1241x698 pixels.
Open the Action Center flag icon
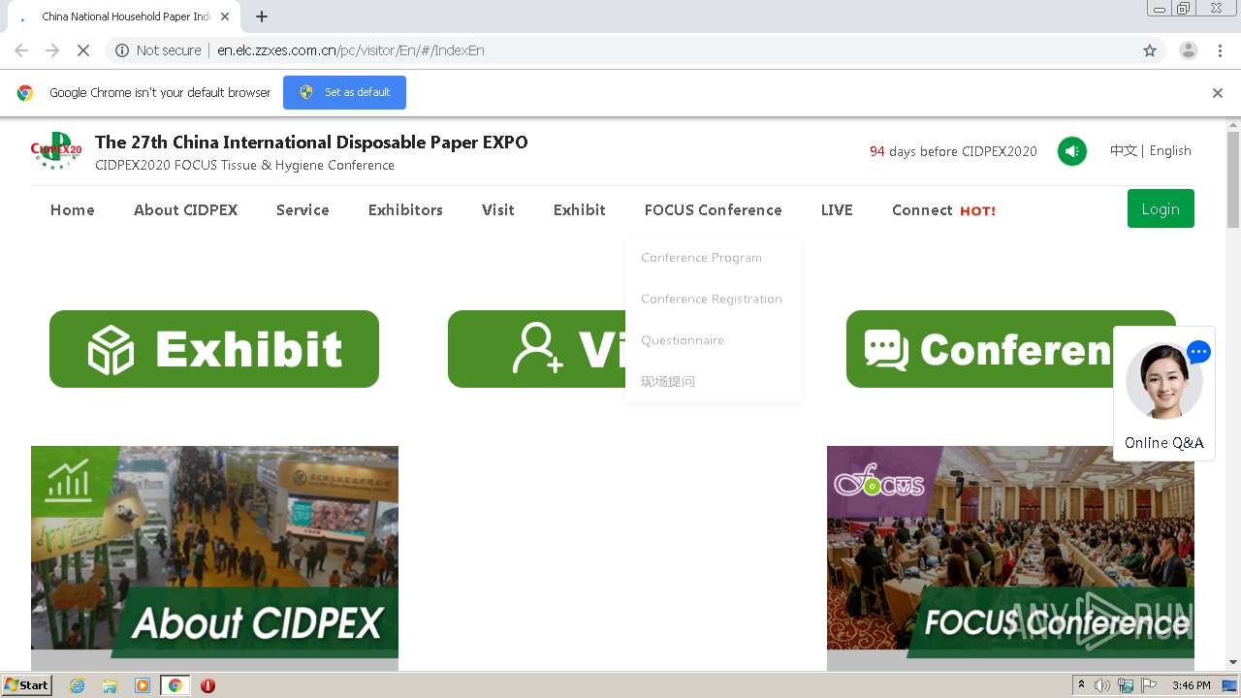(1149, 685)
